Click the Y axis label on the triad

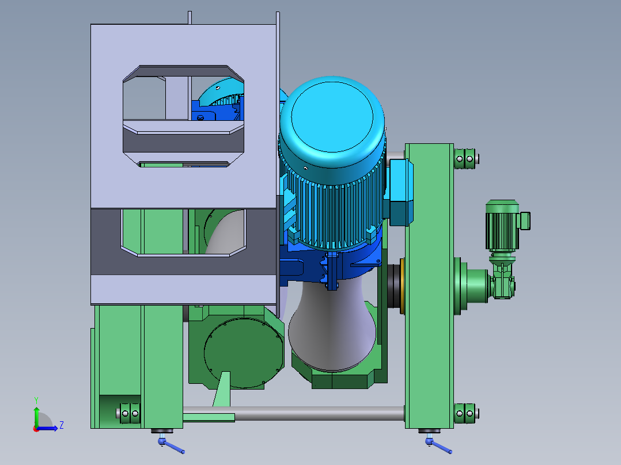[x=36, y=401]
